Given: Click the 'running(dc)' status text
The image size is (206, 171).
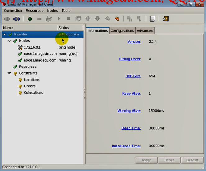Looking at the screenshot, I should pyautogui.click(x=68, y=54).
